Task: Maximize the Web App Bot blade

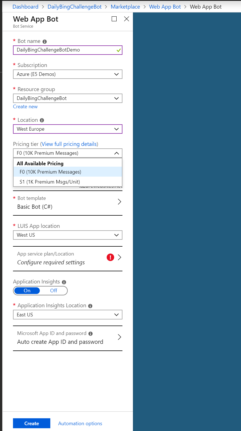Action: pos(114,19)
